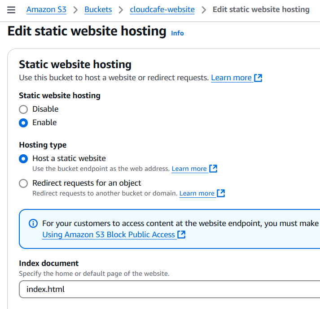The width and height of the screenshot is (320, 309).
Task: Open the cloudcafe-website bucket breadcrumb
Action: point(162,9)
